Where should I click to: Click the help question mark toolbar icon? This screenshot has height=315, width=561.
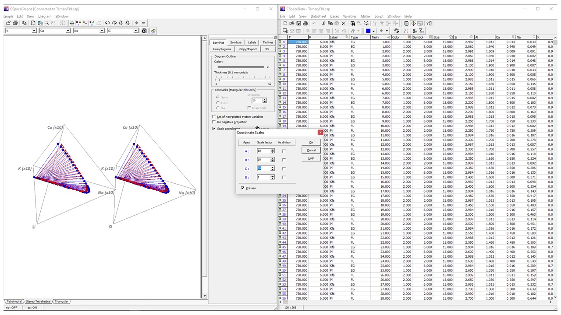pos(429,23)
